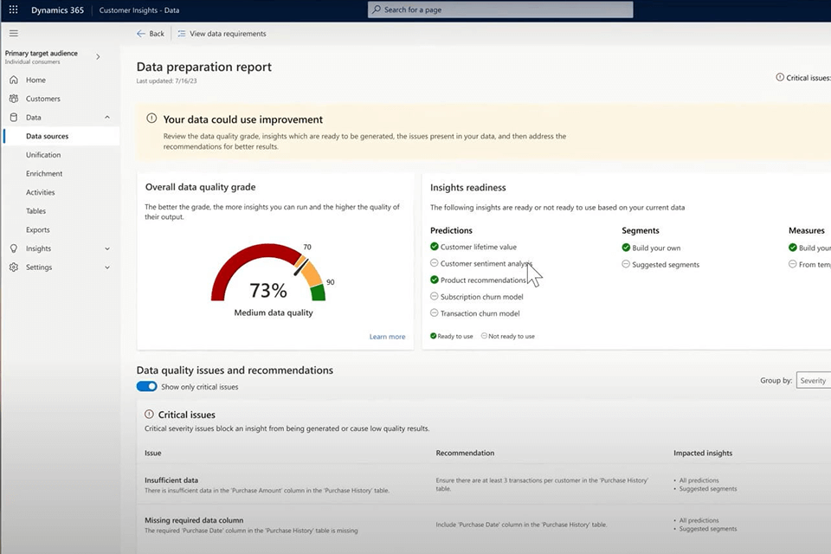The height and width of the screenshot is (554, 831).
Task: Click the Home icon in sidebar
Action: [x=14, y=80]
